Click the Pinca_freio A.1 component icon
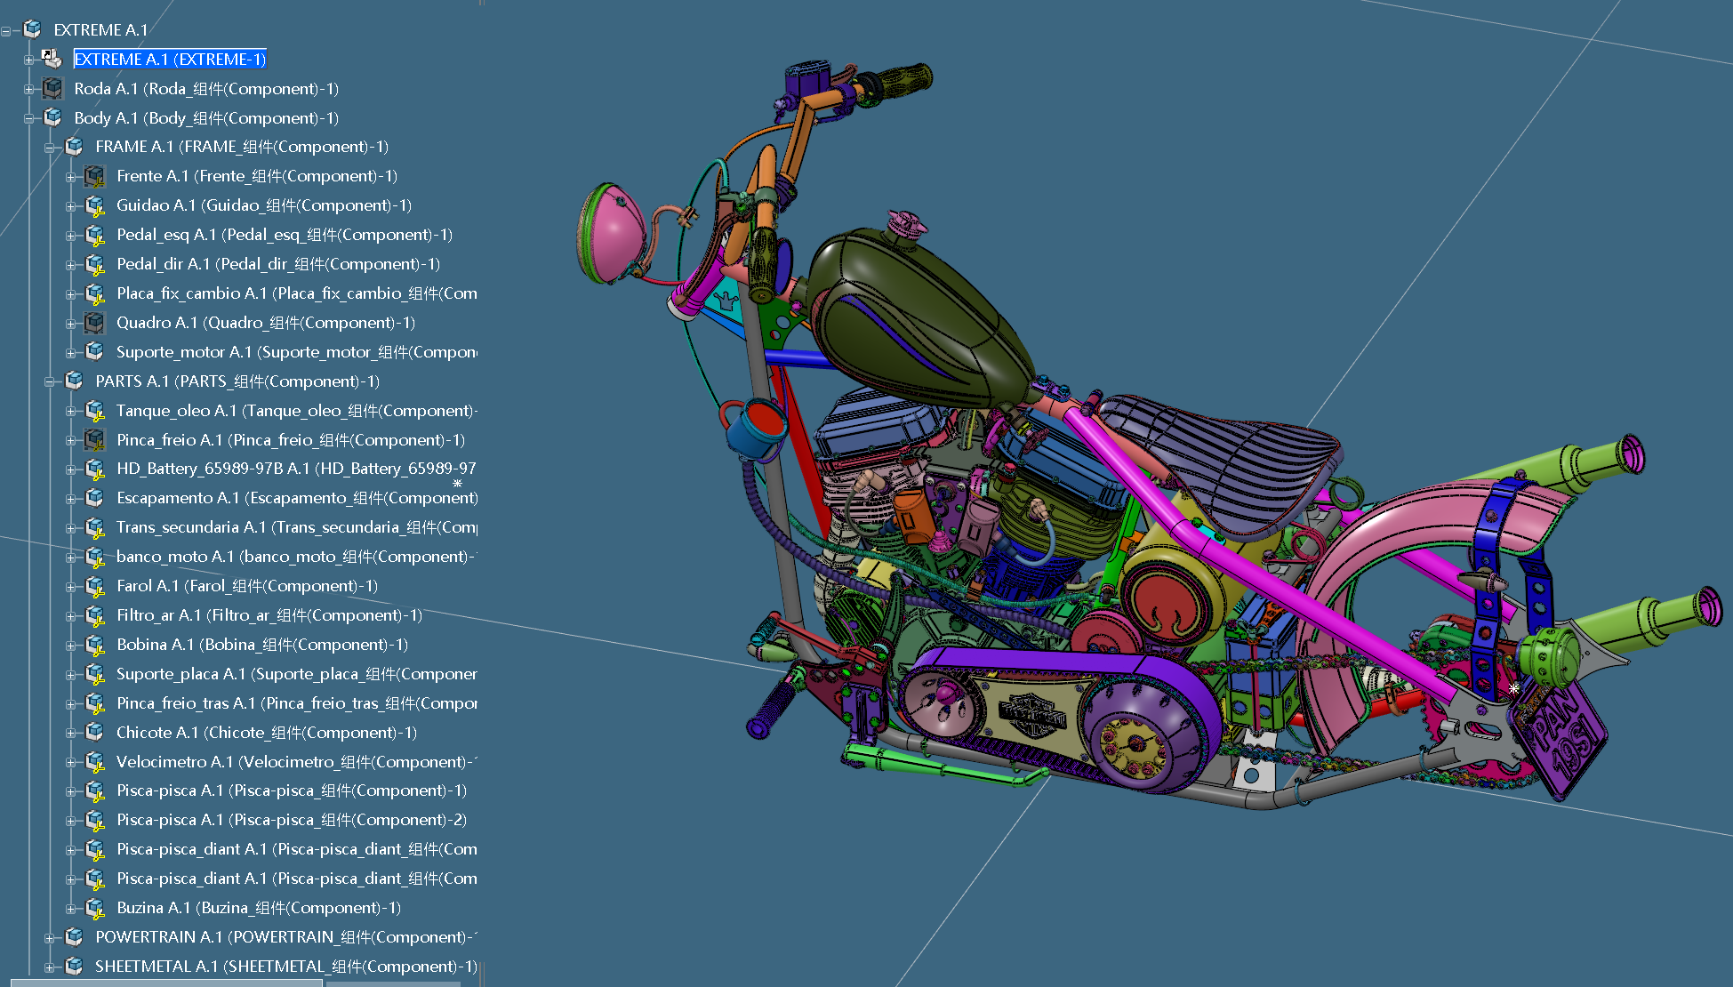This screenshot has width=1733, height=987. pos(95,440)
